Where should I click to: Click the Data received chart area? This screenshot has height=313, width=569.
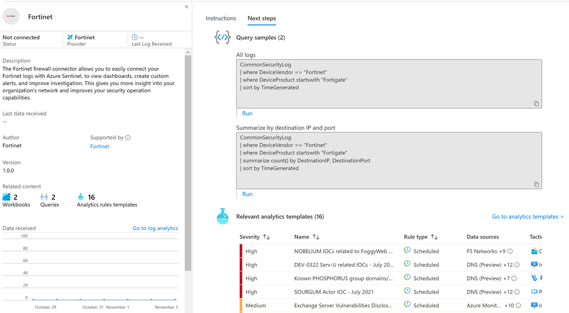(x=91, y=270)
